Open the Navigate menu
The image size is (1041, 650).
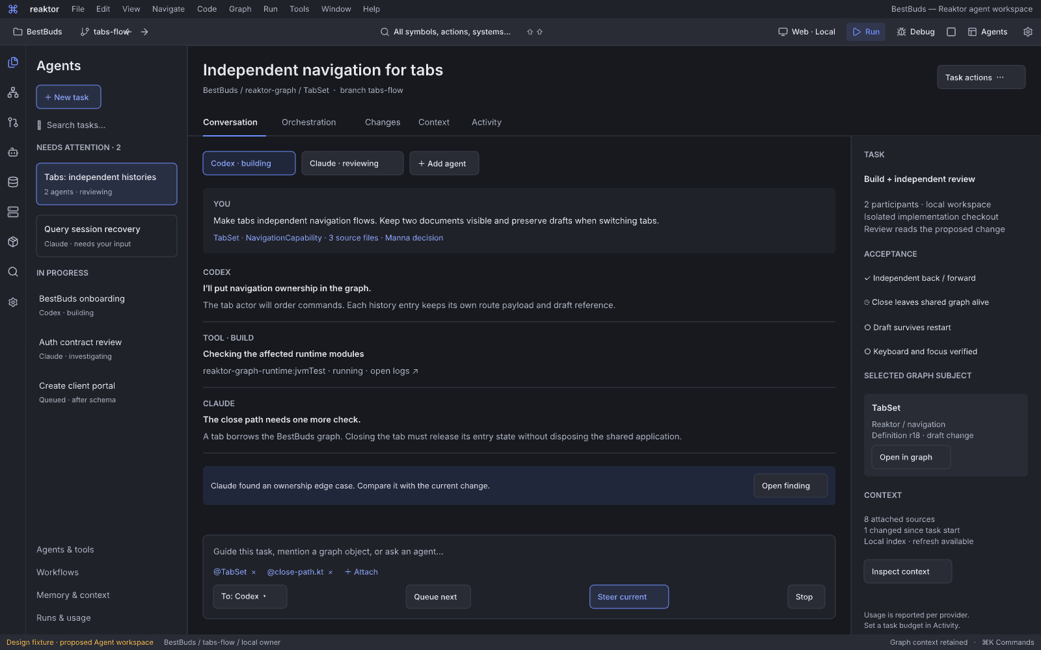pos(169,9)
